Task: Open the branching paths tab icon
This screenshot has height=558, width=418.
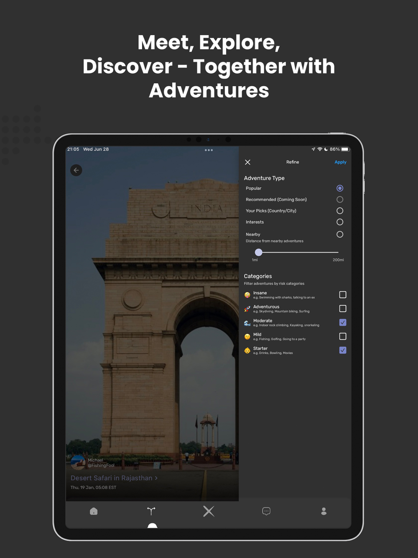Action: 151,511
